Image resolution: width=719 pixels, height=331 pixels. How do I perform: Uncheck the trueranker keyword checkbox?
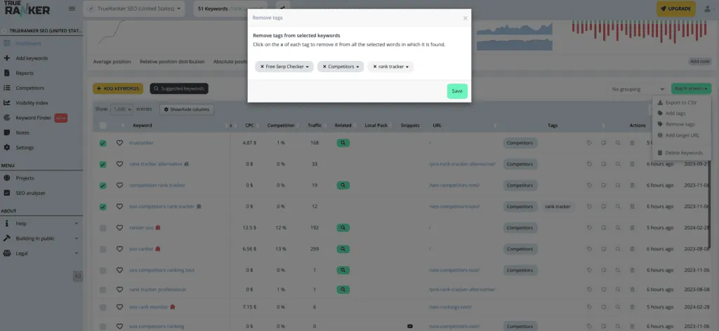pyautogui.click(x=103, y=143)
